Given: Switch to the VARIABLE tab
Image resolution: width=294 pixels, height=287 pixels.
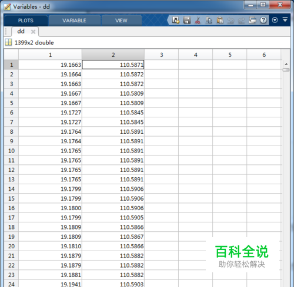Looking at the screenshot, I should pyautogui.click(x=74, y=21).
